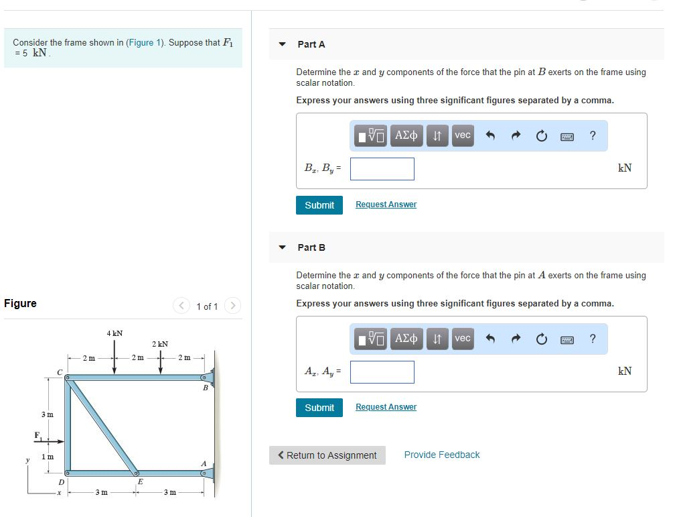Click the redo arrow in Part A toolbar
Image resolution: width=673 pixels, height=517 pixels.
click(515, 135)
